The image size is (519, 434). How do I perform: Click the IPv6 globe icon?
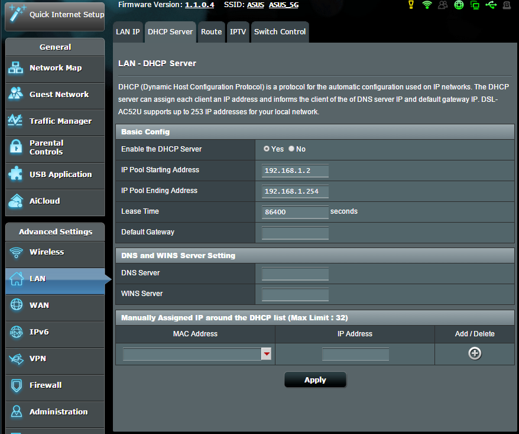(16, 332)
